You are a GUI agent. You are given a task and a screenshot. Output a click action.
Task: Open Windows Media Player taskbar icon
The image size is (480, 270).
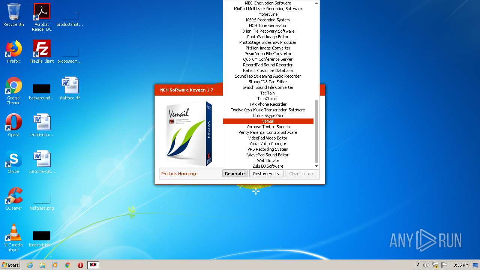(55, 265)
